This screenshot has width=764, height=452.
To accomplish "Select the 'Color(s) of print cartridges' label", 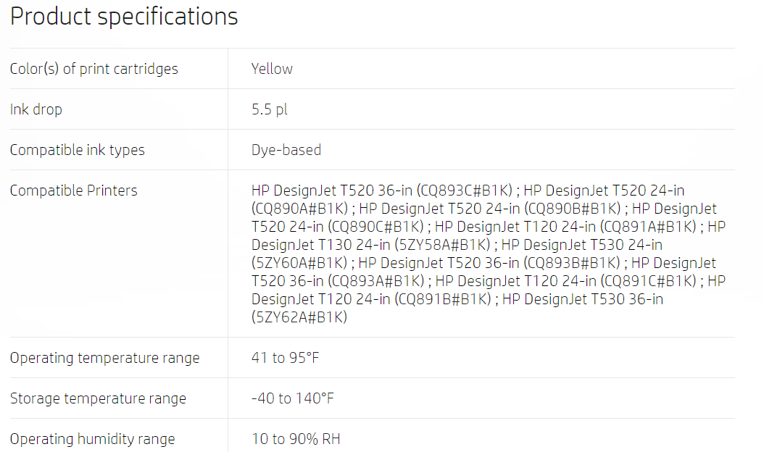I will (94, 69).
